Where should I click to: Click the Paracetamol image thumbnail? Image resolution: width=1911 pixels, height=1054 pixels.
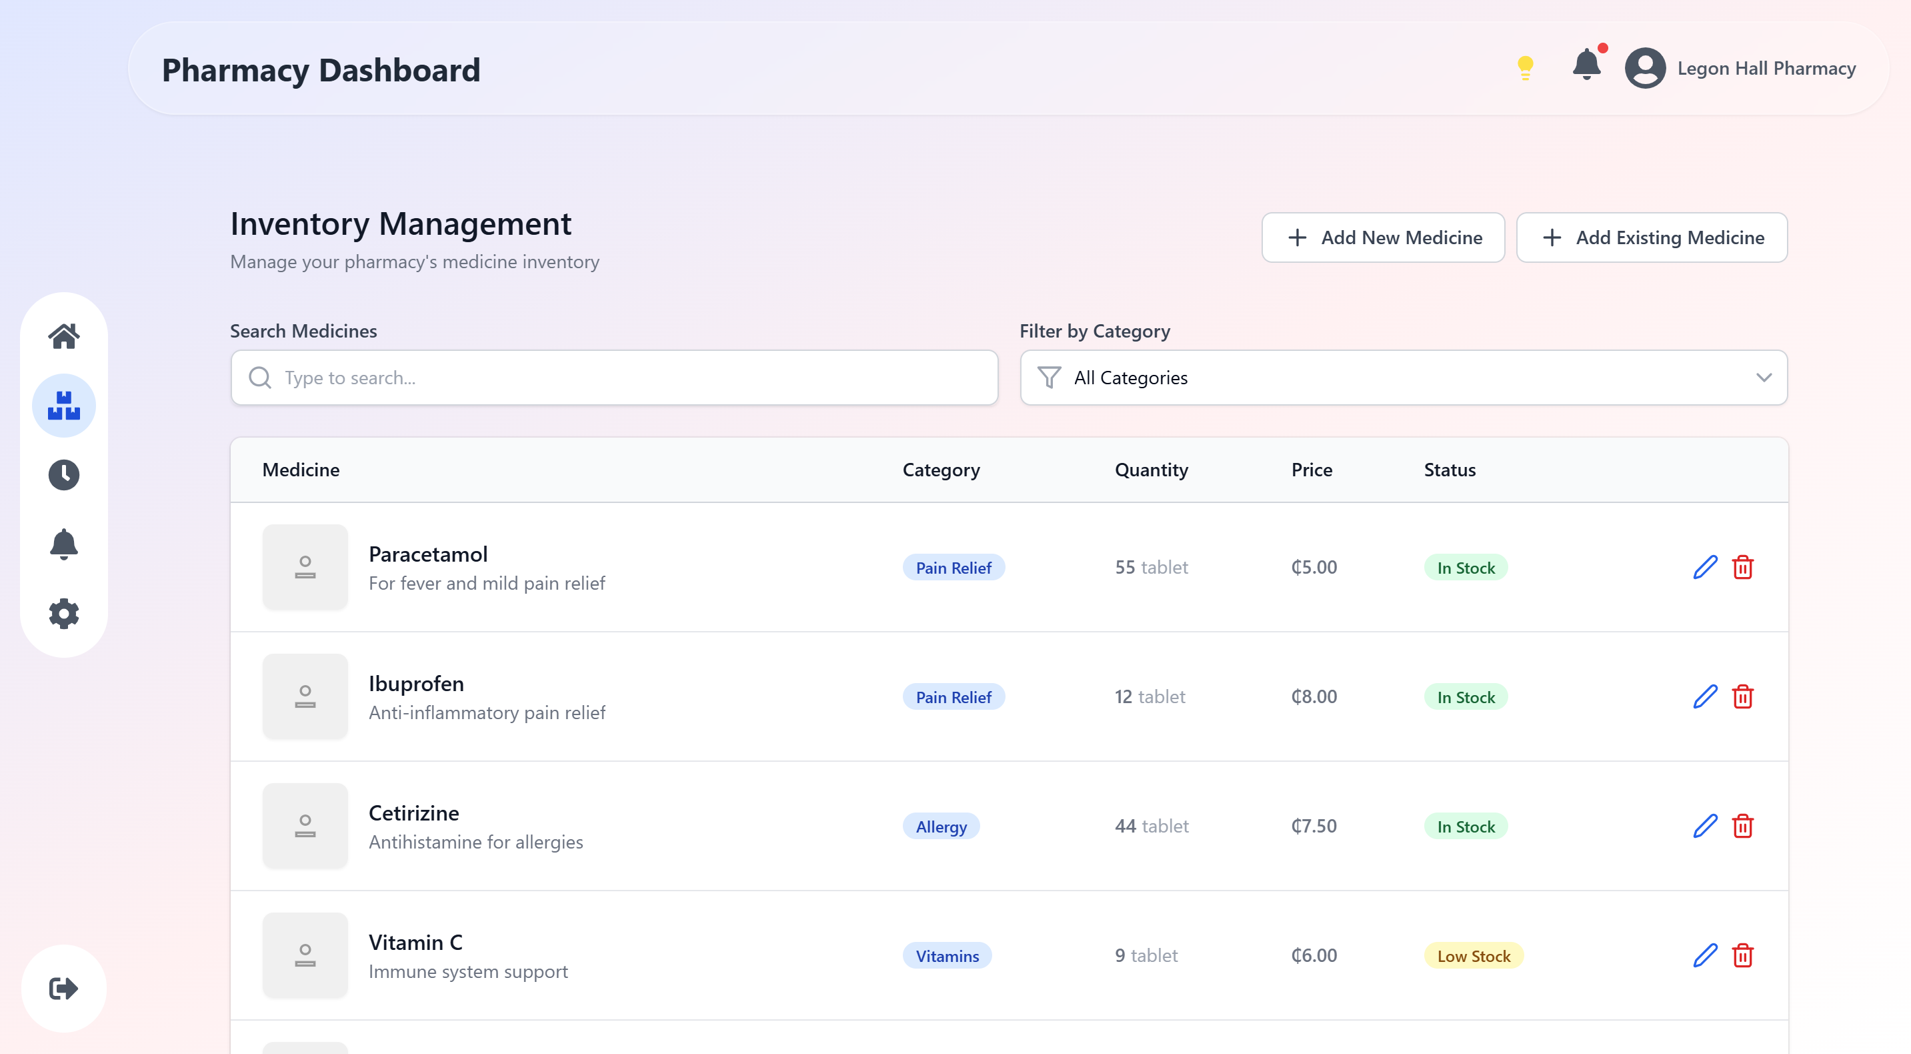(x=305, y=567)
